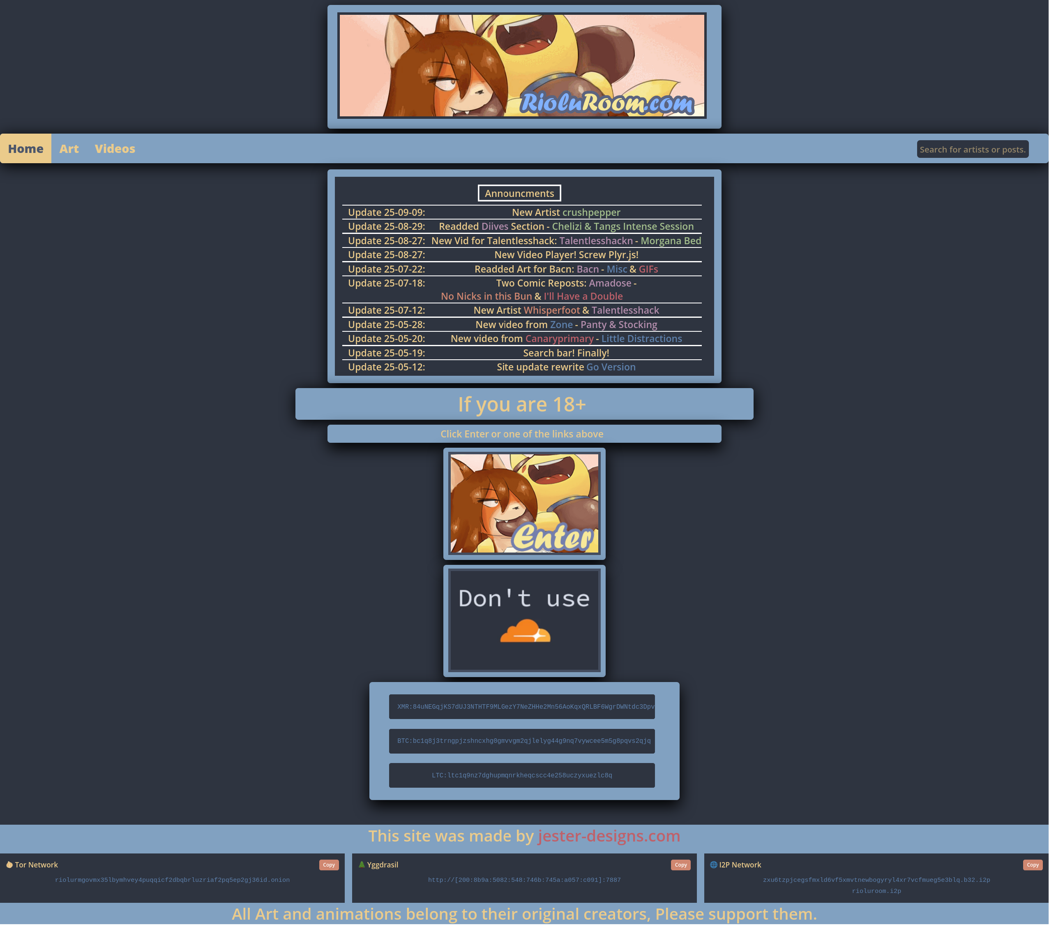Click the Enter thumbnail image
1049x925 pixels.
tap(524, 503)
